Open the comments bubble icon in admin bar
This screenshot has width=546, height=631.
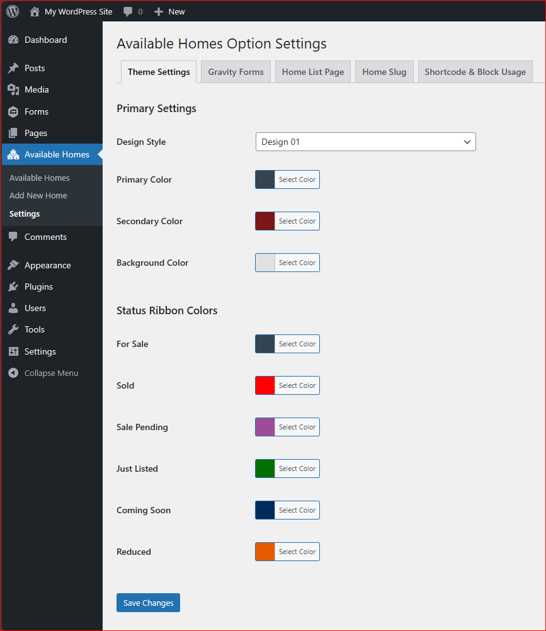(x=128, y=12)
